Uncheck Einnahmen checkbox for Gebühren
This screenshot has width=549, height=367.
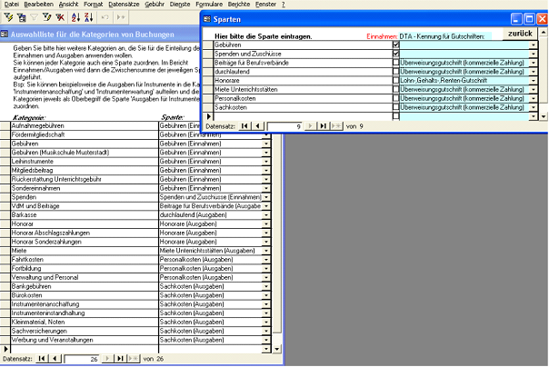395,45
